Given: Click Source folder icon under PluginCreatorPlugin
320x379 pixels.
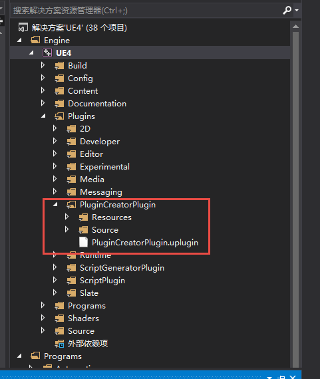Looking at the screenshot, I should pyautogui.click(x=83, y=229).
